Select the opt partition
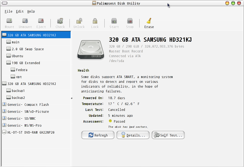 [36, 77]
